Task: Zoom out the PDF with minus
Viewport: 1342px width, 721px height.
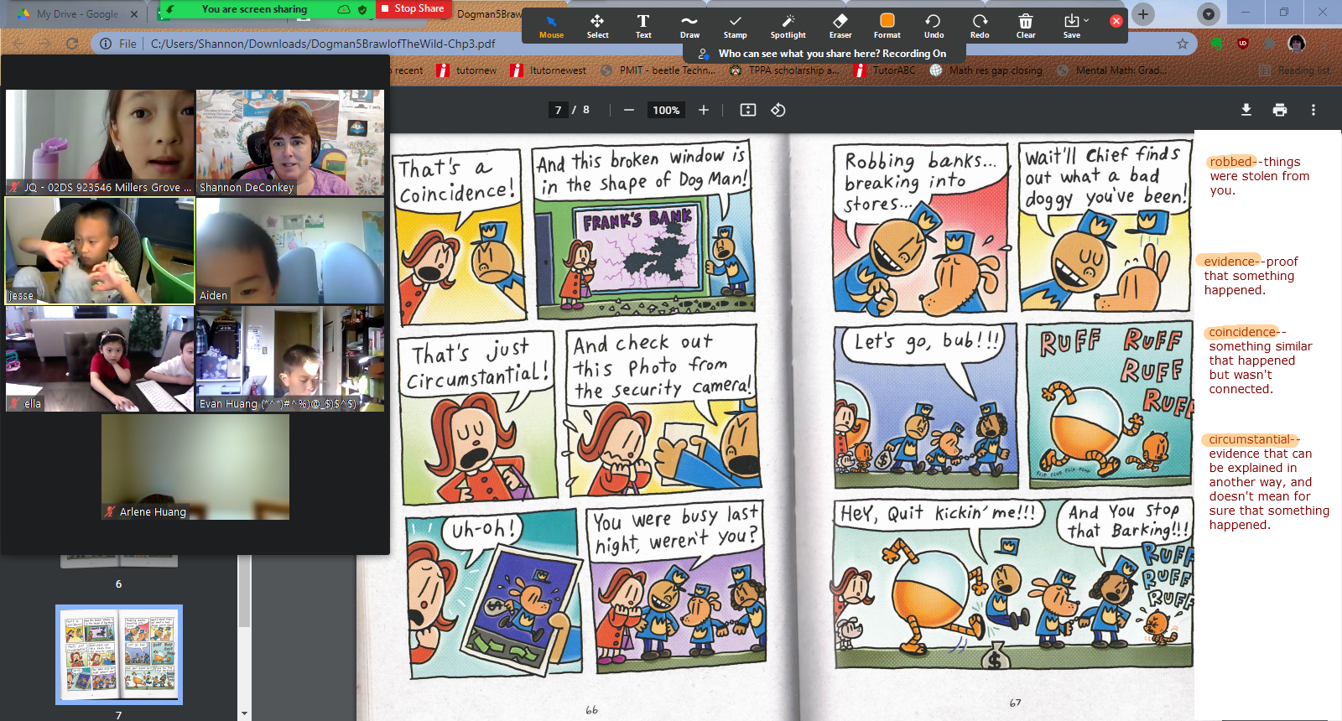Action: 628,110
